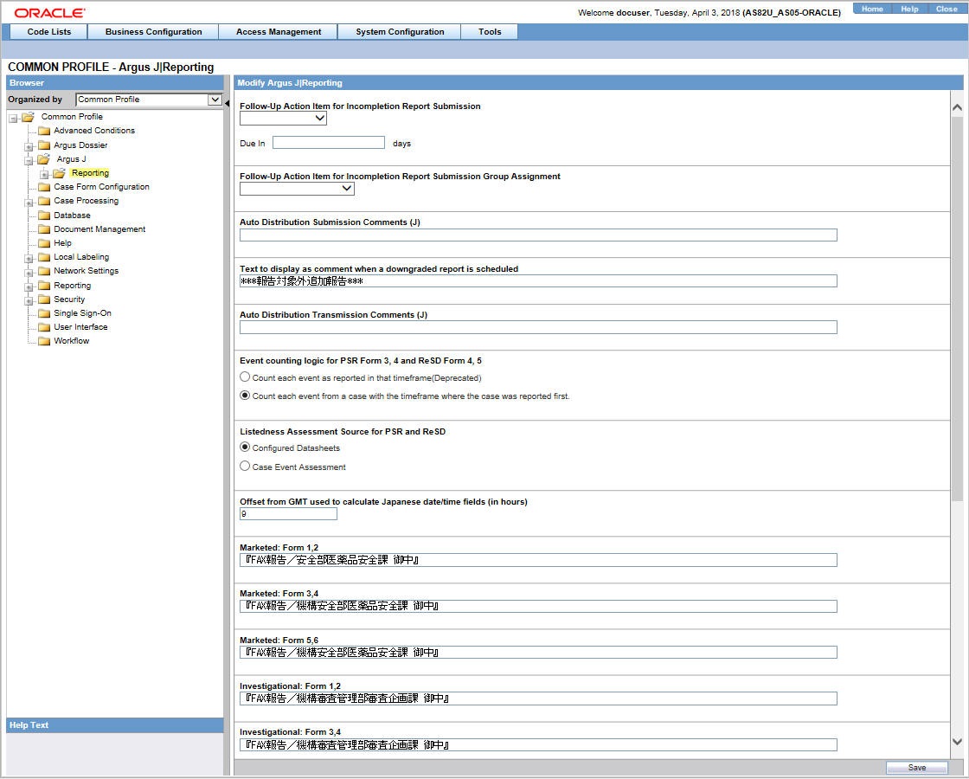Click the scroll down arrow of form panel
Image resolution: width=969 pixels, height=779 pixels.
tap(957, 741)
